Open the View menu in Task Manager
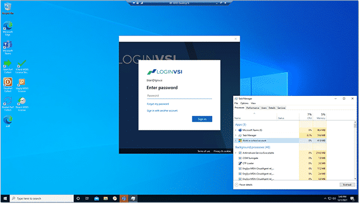The width and height of the screenshot is (360, 204). tap(253, 103)
